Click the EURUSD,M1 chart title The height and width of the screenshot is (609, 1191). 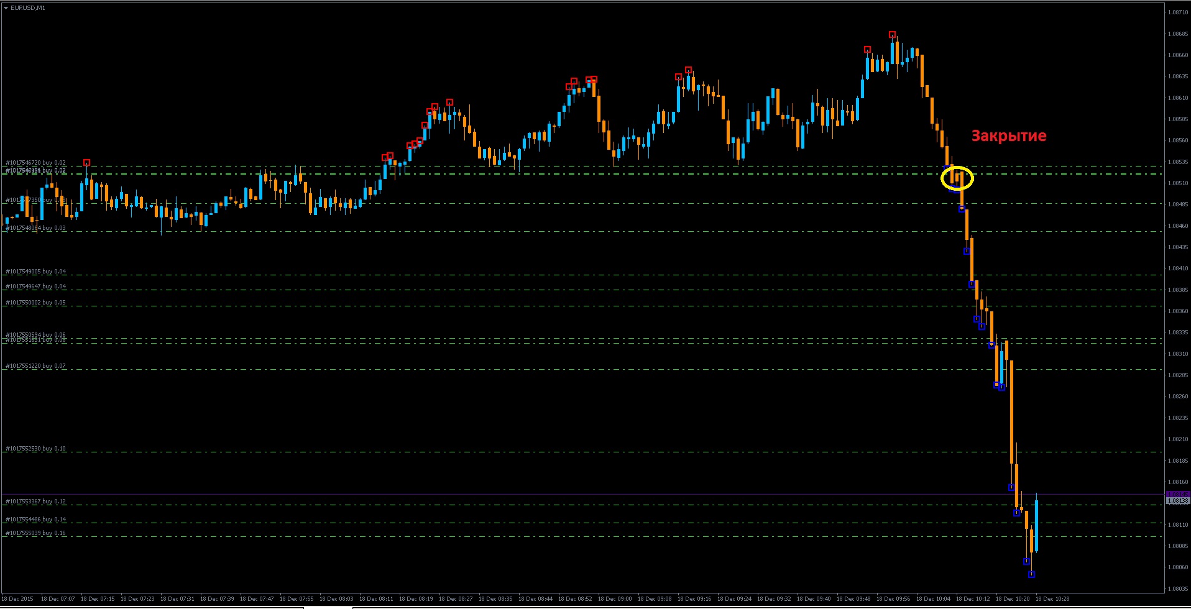click(28, 8)
